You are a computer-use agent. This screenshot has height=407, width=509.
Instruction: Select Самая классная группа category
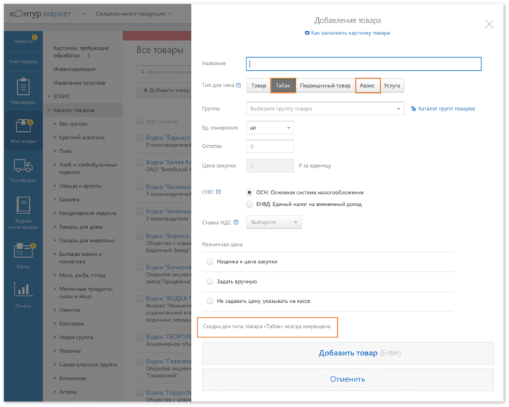click(87, 365)
